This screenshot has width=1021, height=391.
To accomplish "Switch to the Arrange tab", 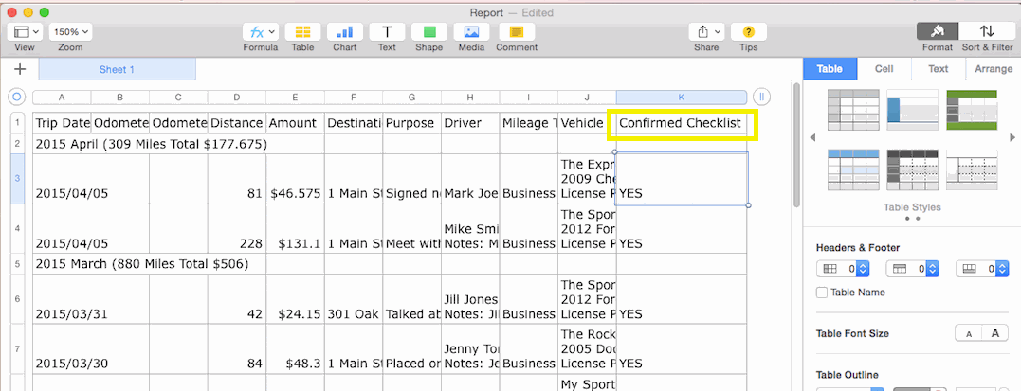I will (x=993, y=69).
